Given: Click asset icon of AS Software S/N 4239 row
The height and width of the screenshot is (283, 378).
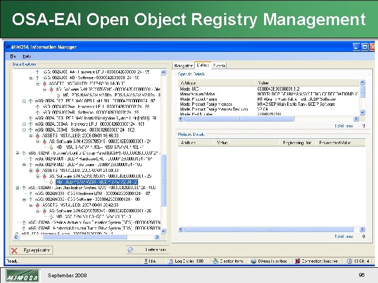Looking at the screenshot, I should point(45,141).
